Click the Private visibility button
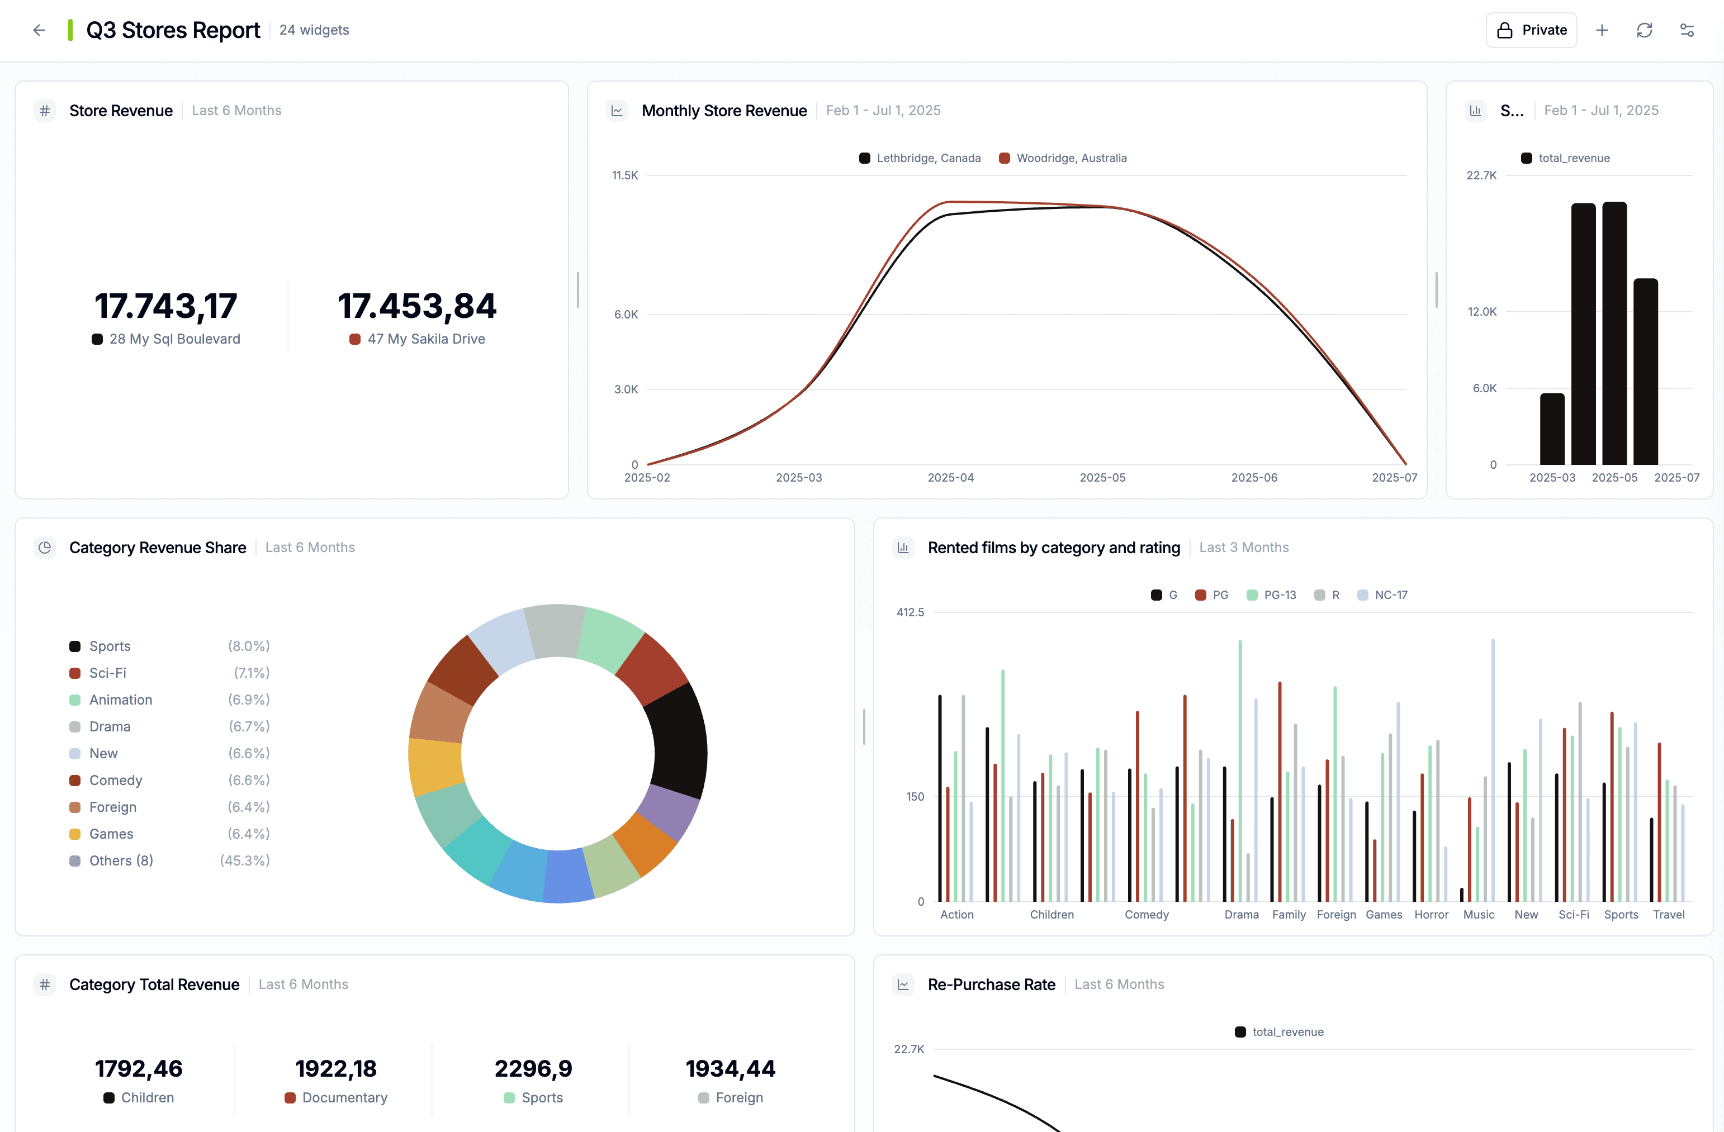 [x=1531, y=30]
